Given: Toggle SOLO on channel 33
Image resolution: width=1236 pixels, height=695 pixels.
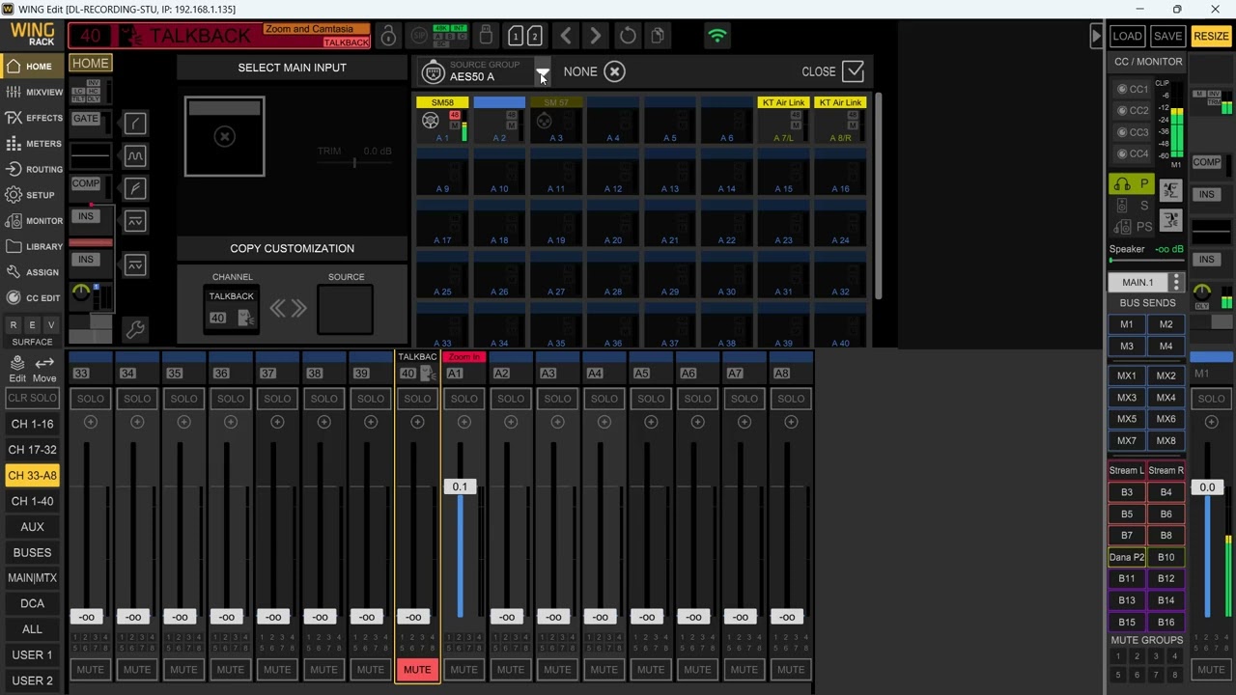Looking at the screenshot, I should pos(91,399).
